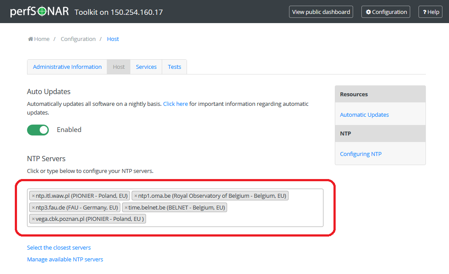Viewport: 449px width, 274px height.
Task: Click the Home icon in breadcrumb
Action: point(31,39)
